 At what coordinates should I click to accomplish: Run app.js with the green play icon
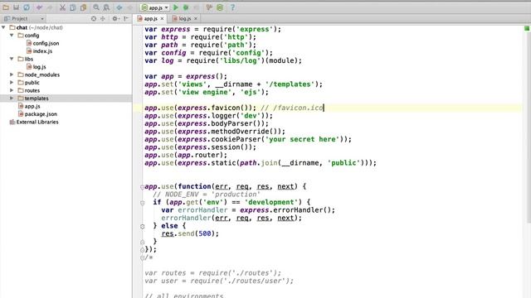(176, 7)
